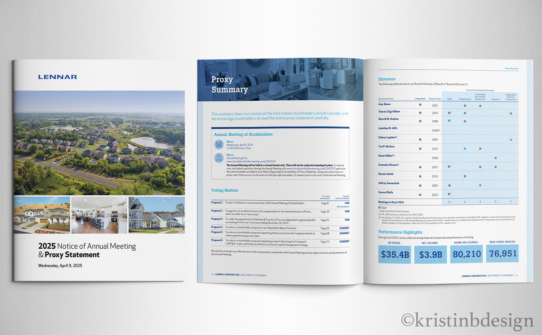This screenshot has width=542, height=335.
Task: Click the blue Chair legend square
Action: coord(379,208)
